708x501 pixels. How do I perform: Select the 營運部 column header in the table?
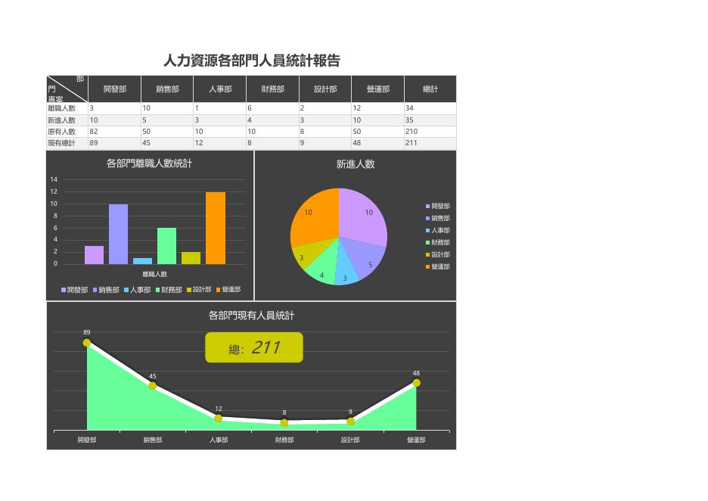378,89
